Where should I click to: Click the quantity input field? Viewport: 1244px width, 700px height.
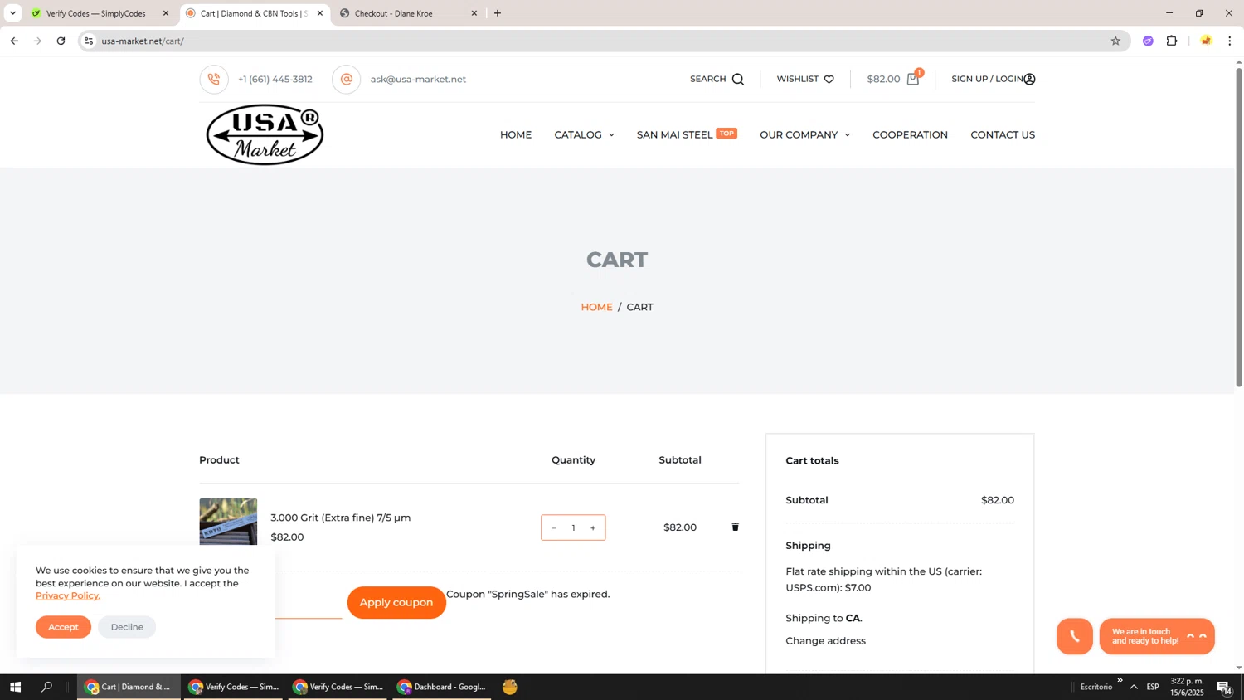[573, 528]
